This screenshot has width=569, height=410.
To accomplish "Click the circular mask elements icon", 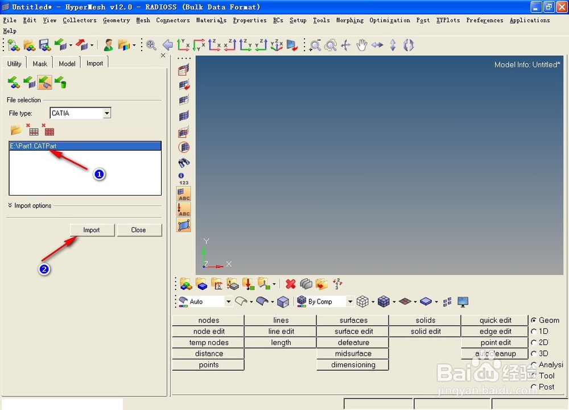I will pyautogui.click(x=184, y=147).
